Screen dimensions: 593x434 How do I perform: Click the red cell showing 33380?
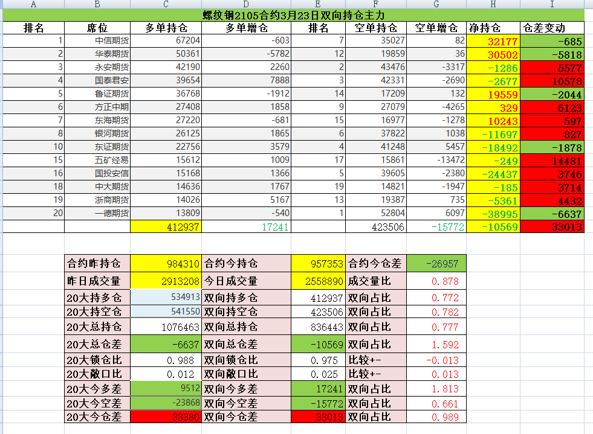[166, 416]
